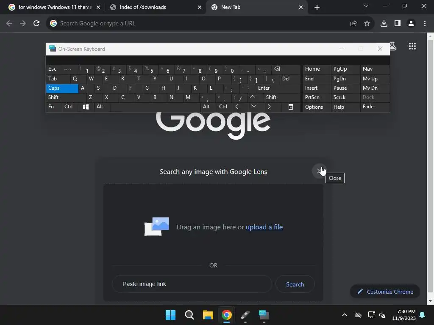Open the Search Labs flask icon
Image resolution: width=434 pixels, height=325 pixels.
tap(393, 46)
